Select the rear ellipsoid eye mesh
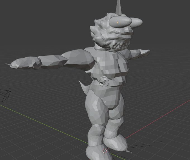Screen dimensions: 190x160 click(137, 22)
